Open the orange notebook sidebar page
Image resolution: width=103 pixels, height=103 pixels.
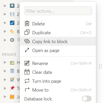pos(12,97)
